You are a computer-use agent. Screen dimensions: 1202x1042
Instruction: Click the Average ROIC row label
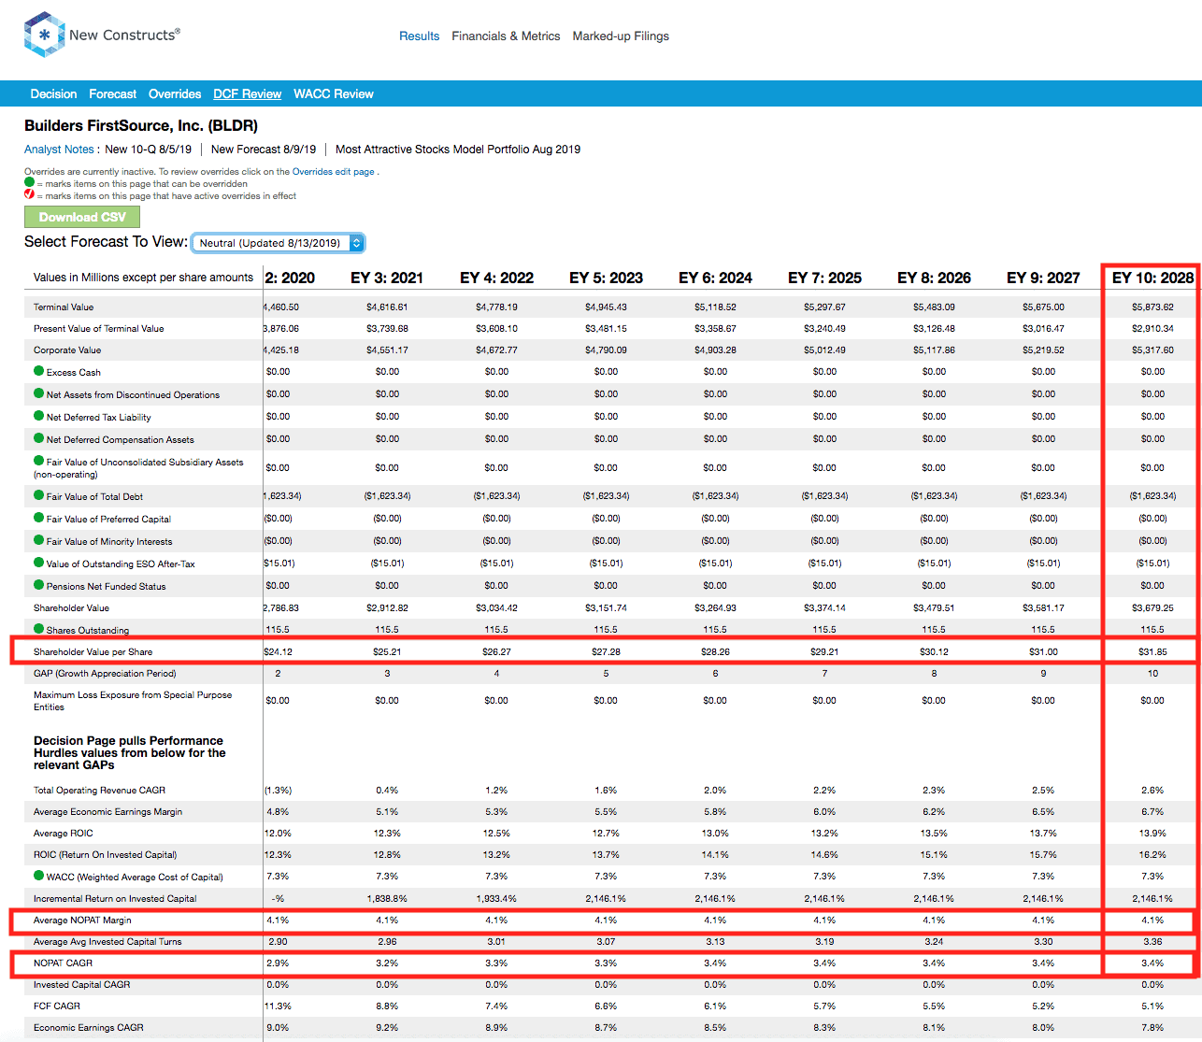coord(64,834)
